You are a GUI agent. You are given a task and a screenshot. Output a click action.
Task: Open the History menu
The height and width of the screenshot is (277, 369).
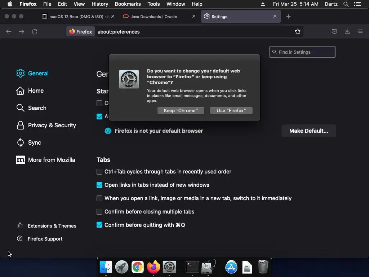(100, 4)
